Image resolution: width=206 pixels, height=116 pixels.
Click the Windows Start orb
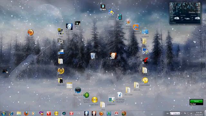4,113
